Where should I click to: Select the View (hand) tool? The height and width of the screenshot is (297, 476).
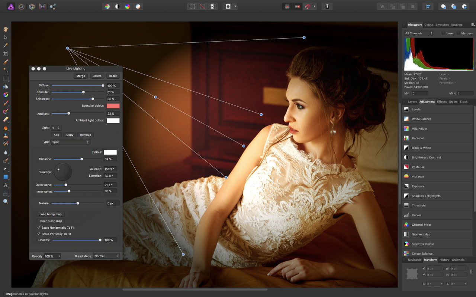pos(5,29)
